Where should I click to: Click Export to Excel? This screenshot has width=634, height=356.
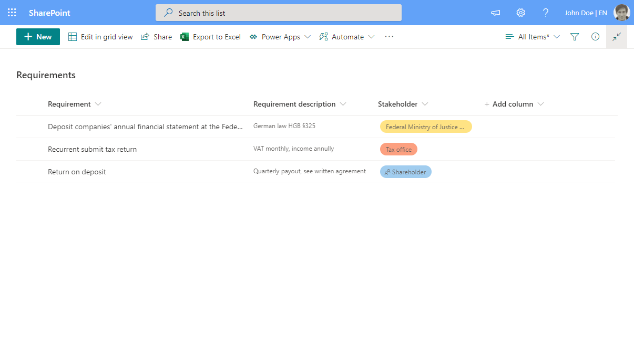[211, 37]
